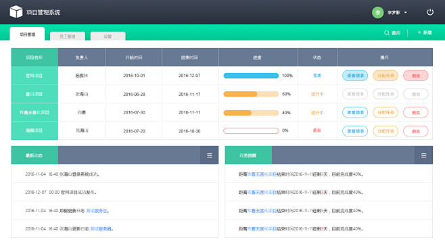Viewport: 445px width, 250px height.
Task: Click the blue 100% progress bar
Action: click(251, 76)
